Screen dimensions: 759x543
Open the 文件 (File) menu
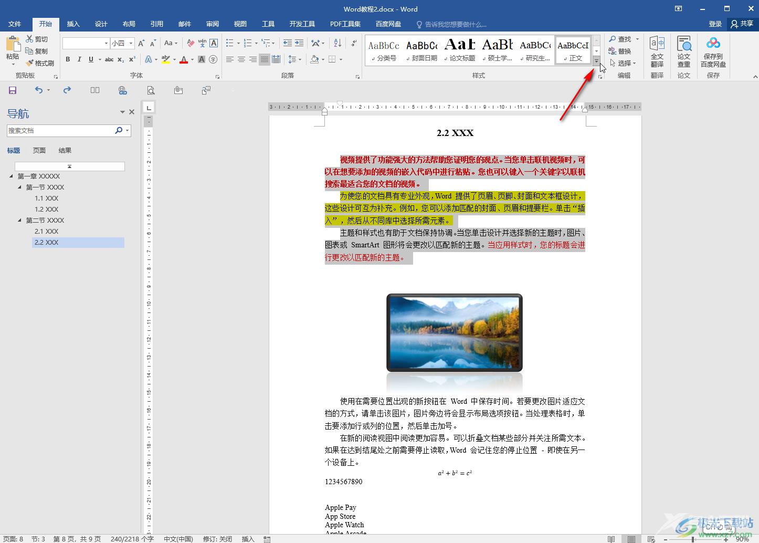coord(15,24)
